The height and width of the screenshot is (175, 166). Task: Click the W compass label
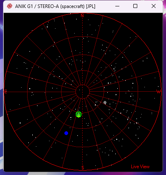pyautogui.click(x=158, y=92)
